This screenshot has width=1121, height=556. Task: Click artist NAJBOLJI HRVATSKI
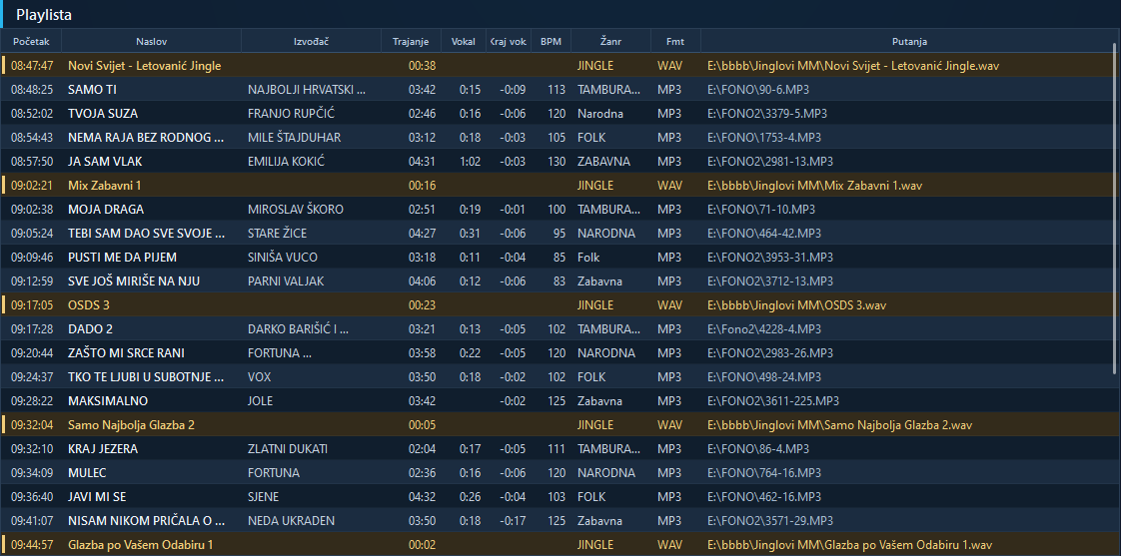(307, 89)
